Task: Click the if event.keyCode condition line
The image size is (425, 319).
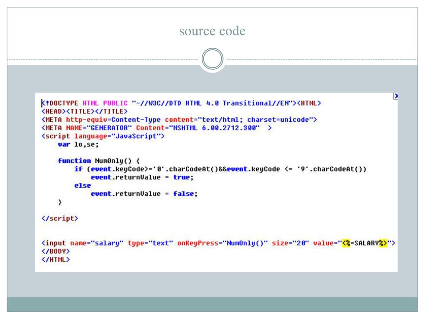Action: [x=220, y=169]
